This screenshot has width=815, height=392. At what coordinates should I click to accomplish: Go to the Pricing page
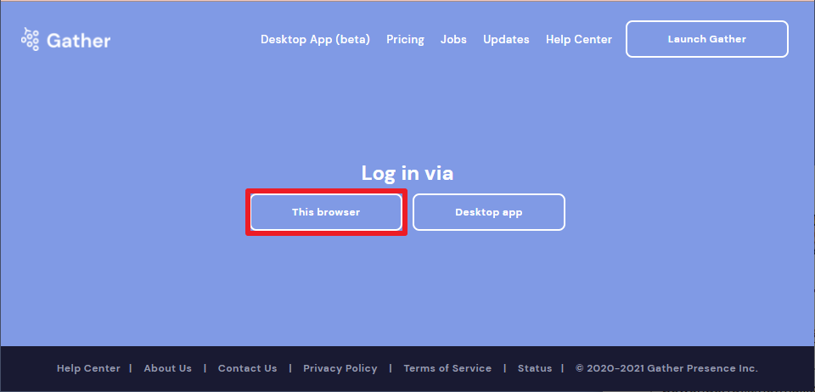click(x=406, y=40)
